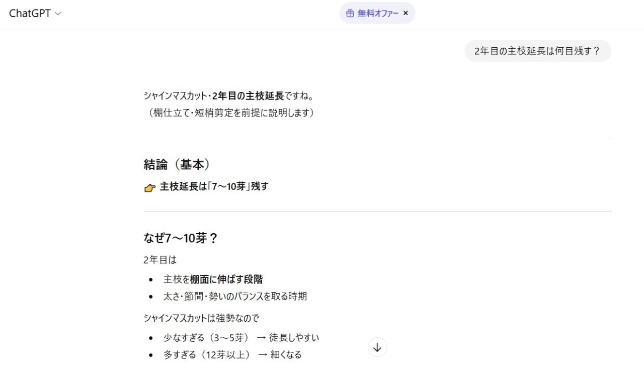Click the paragraph text 2年目は
644x370 pixels.
159,260
